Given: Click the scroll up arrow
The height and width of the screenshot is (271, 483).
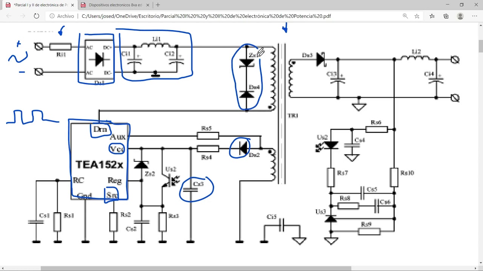Looking at the screenshot, I should (481, 25).
